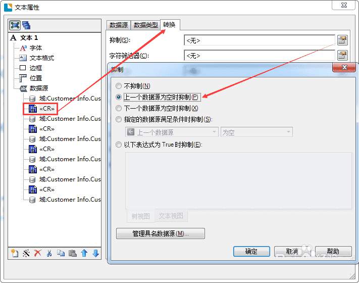The width and height of the screenshot is (359, 283).
Task: Open the 上一个数据源 dropdown
Action: coord(172,132)
